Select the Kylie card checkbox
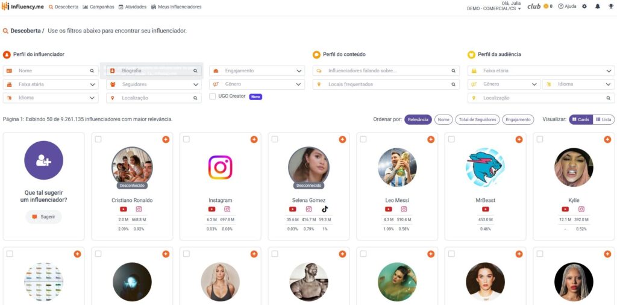 coord(540,139)
